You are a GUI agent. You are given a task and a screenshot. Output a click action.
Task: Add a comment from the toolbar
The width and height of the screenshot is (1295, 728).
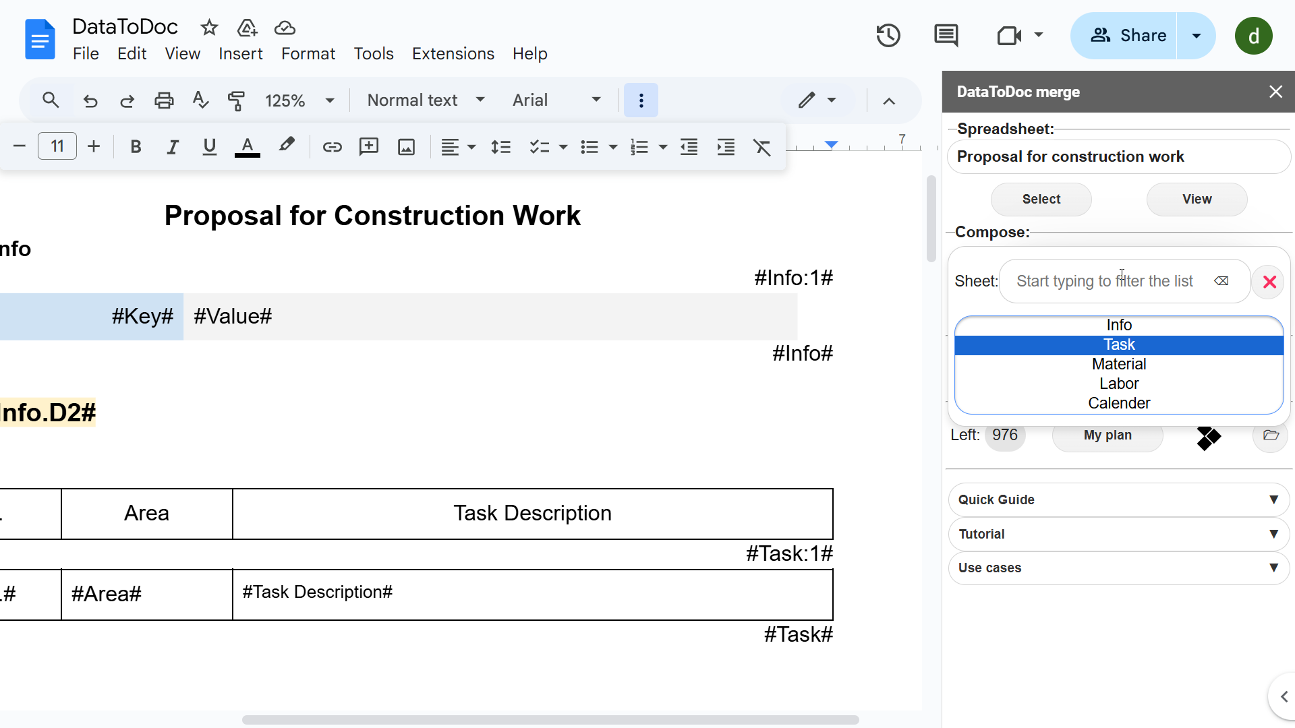[368, 146]
